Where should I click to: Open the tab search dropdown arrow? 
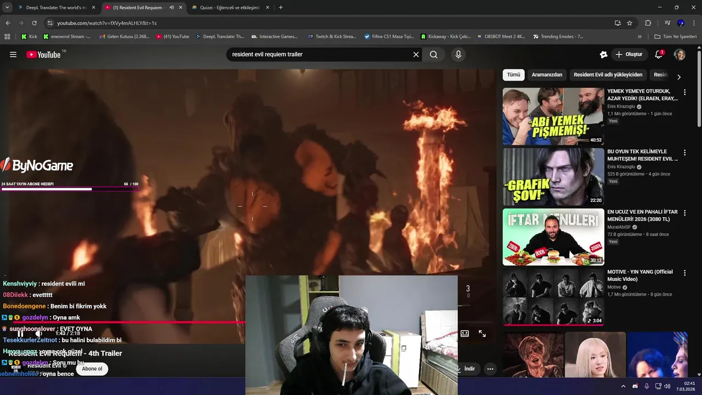[7, 8]
